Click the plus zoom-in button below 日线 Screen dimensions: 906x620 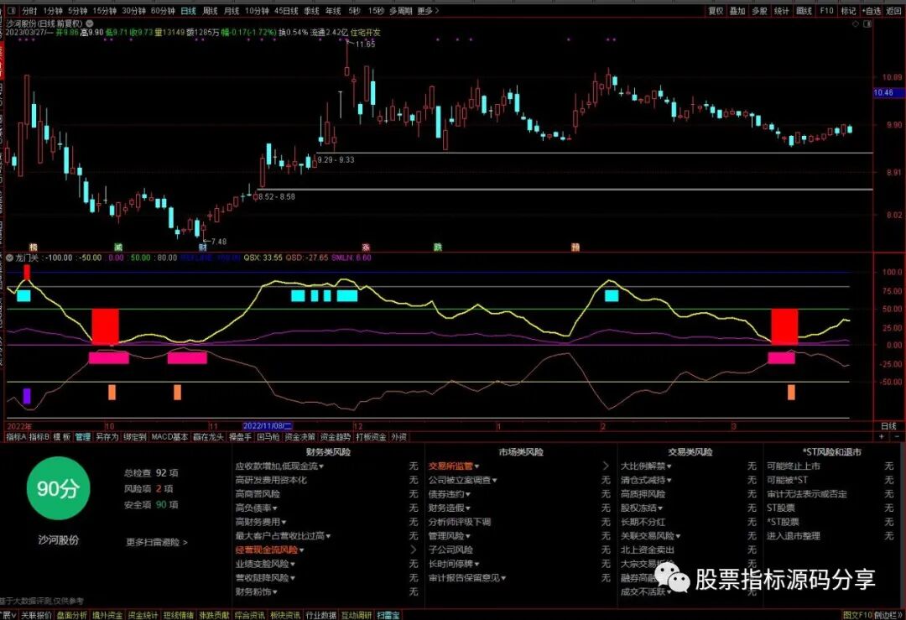881,437
